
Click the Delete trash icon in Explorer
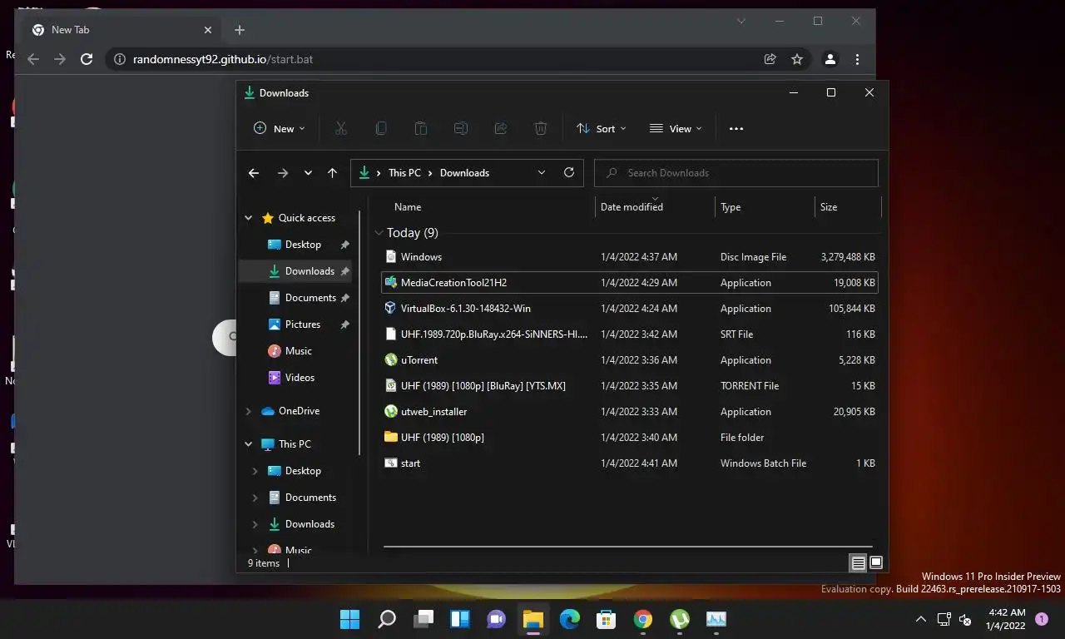point(540,128)
